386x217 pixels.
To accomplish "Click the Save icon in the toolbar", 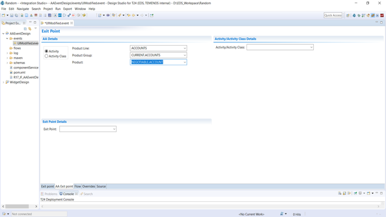I will tap(12, 16).
